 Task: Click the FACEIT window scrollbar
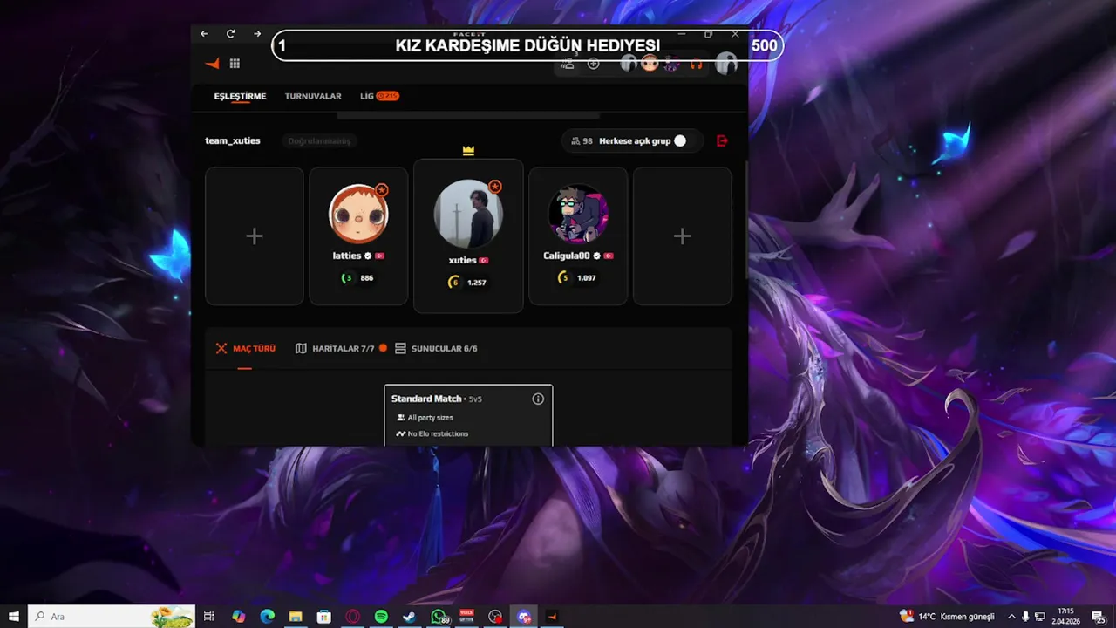(x=745, y=220)
